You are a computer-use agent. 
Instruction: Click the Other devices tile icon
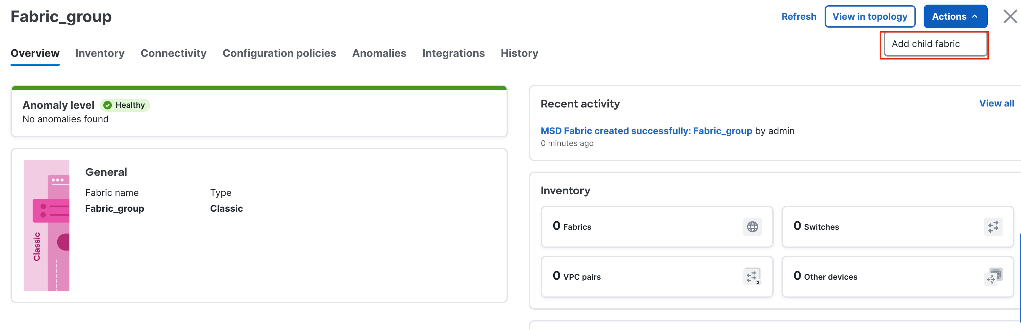(993, 276)
